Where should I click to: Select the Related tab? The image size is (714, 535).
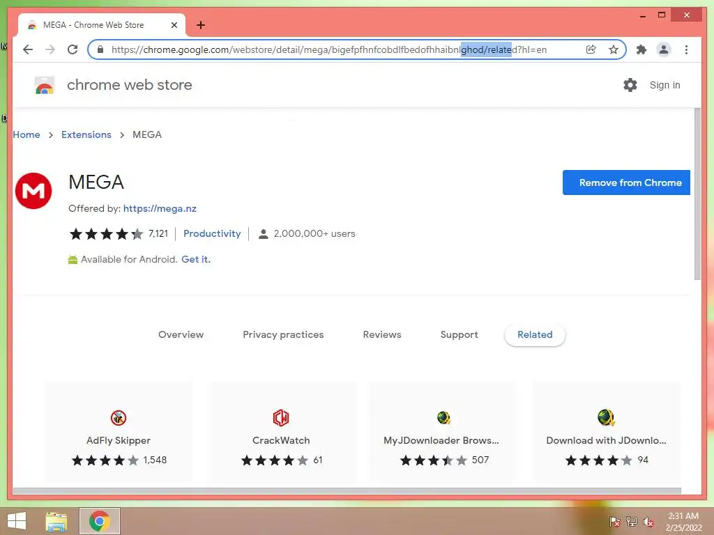click(x=535, y=335)
